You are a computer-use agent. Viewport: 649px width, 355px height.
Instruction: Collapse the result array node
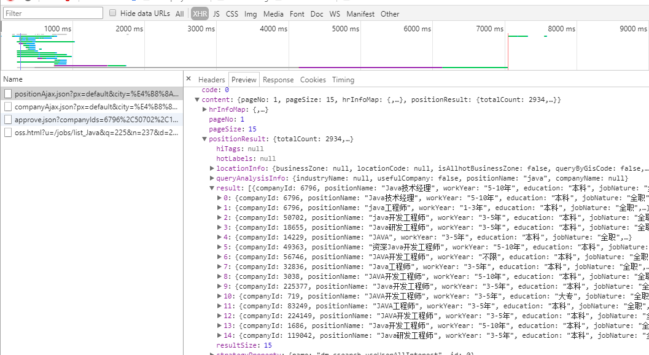click(212, 188)
